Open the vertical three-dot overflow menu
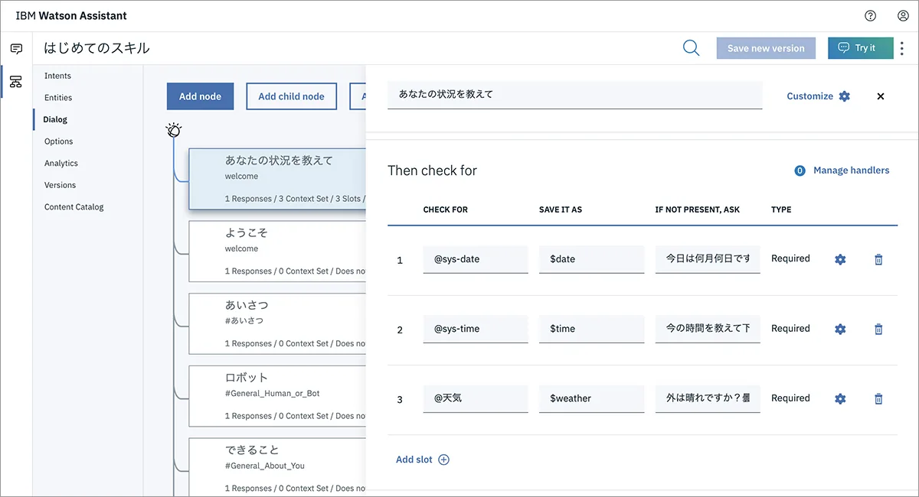919x497 pixels. tap(901, 48)
